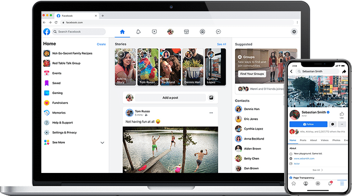
Task: Open Dennis Han in Contacts
Action: [247, 109]
